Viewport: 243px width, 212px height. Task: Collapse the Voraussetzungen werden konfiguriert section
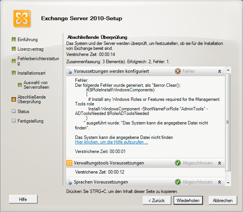coord(219,71)
